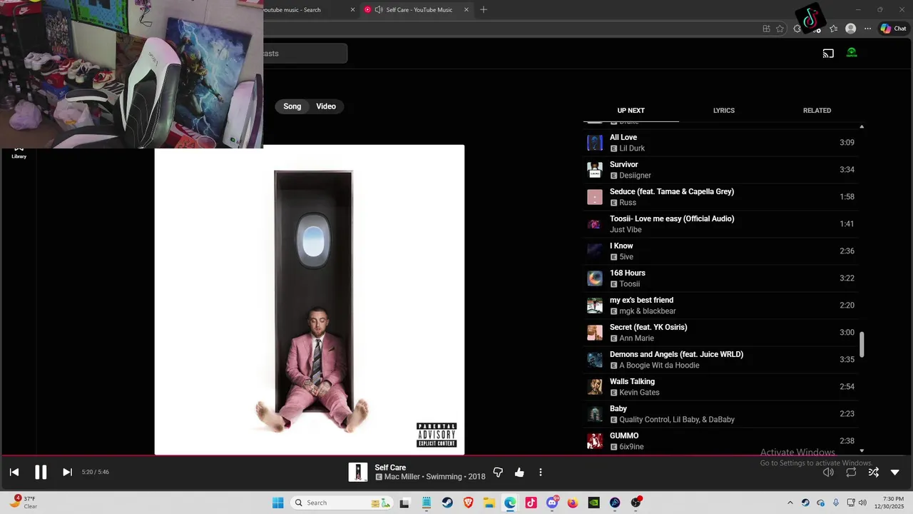Open Firefox from the taskbar
This screenshot has width=913, height=514.
pyautogui.click(x=573, y=503)
